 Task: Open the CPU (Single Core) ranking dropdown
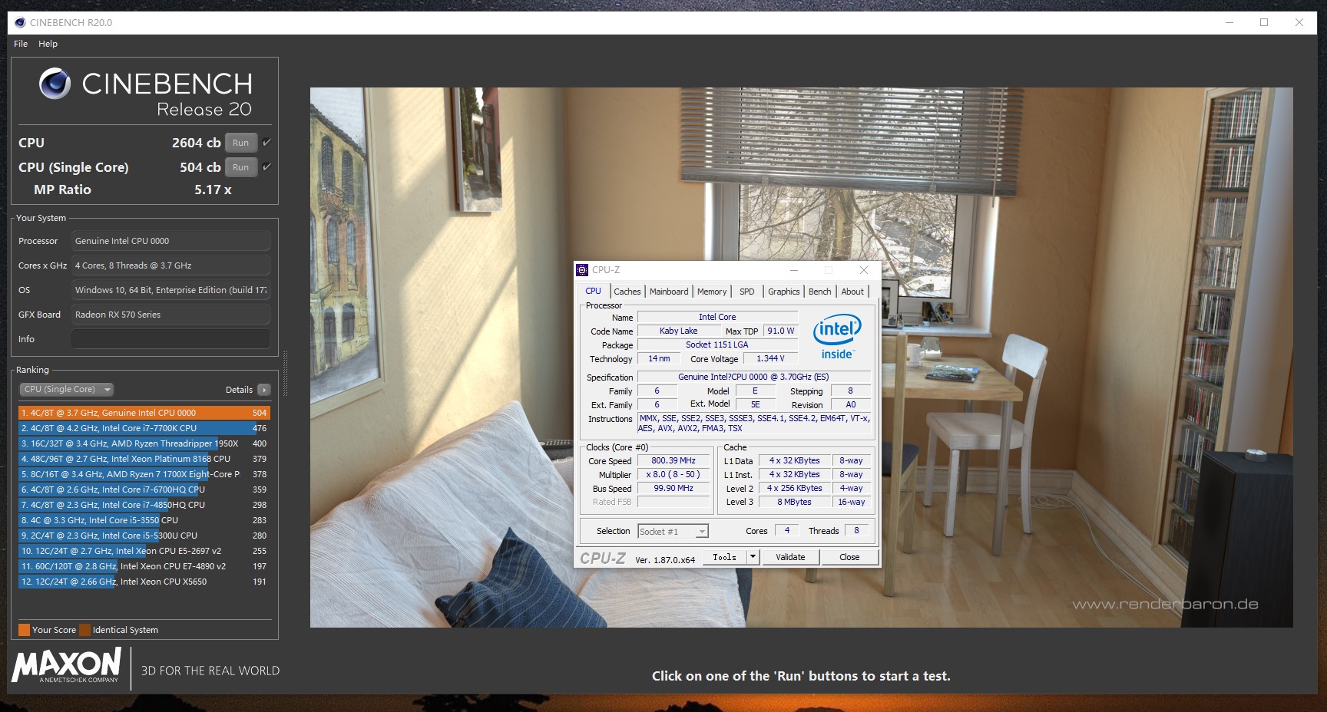[66, 389]
